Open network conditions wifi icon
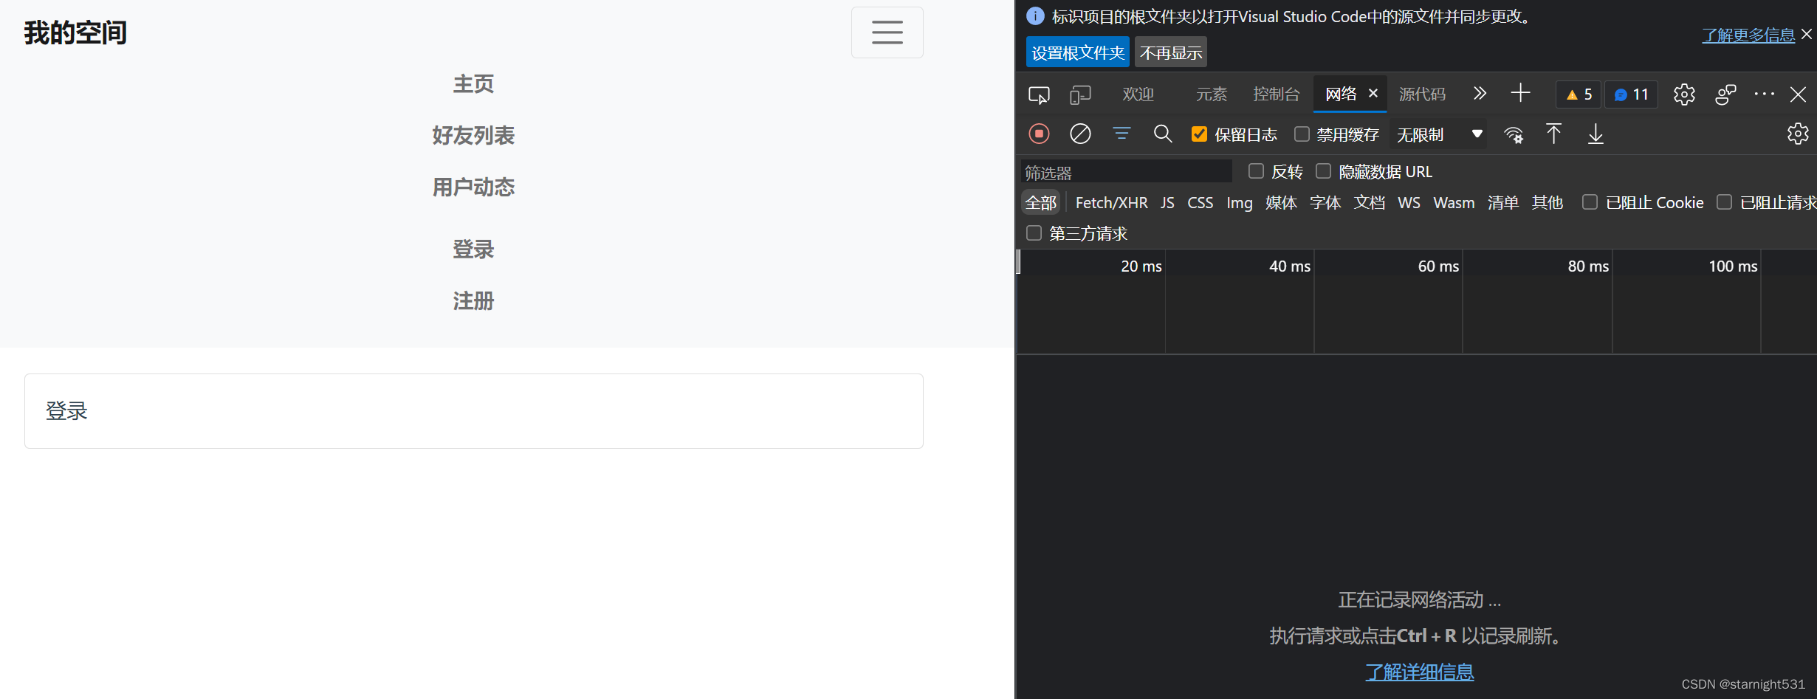Screen dimensions: 1817x699 coord(1514,134)
